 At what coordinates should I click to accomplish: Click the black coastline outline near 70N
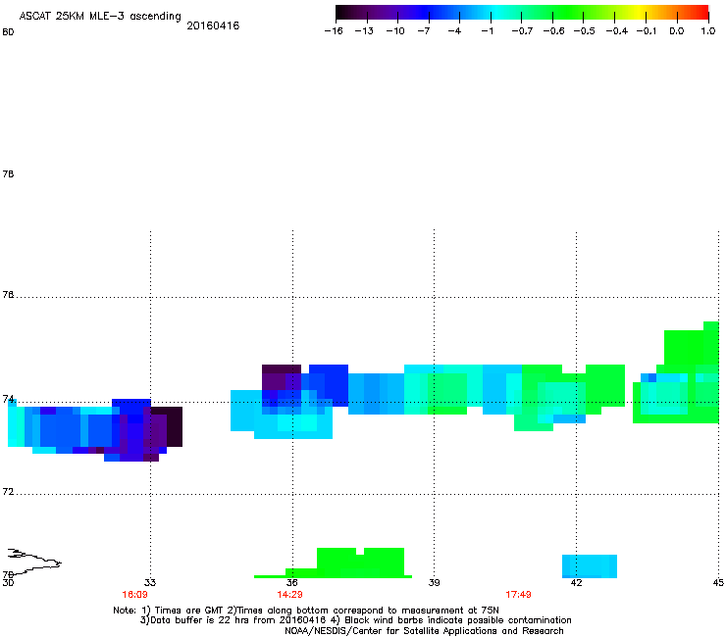34,563
